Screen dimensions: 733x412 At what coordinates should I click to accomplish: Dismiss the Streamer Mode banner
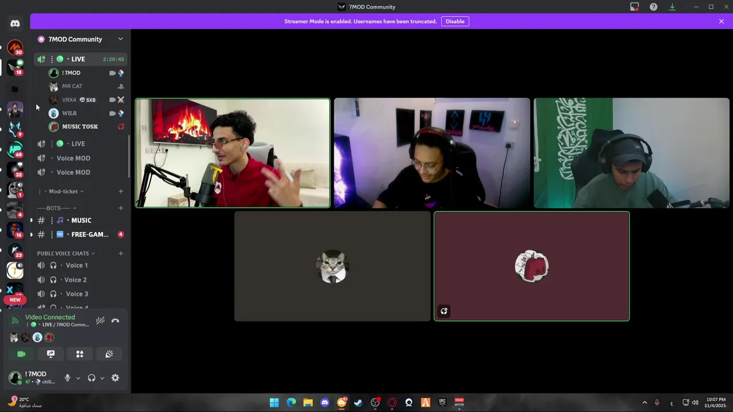pos(722,21)
